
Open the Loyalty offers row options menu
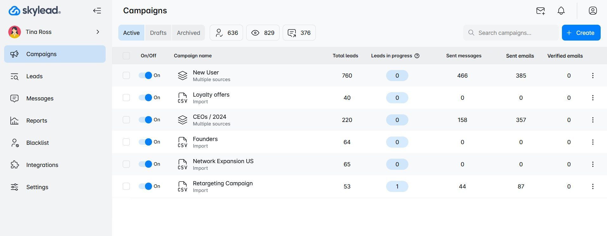(593, 98)
